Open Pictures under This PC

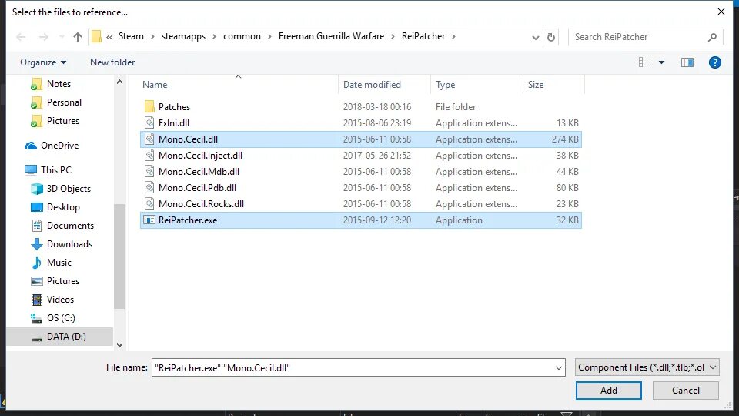pos(62,281)
